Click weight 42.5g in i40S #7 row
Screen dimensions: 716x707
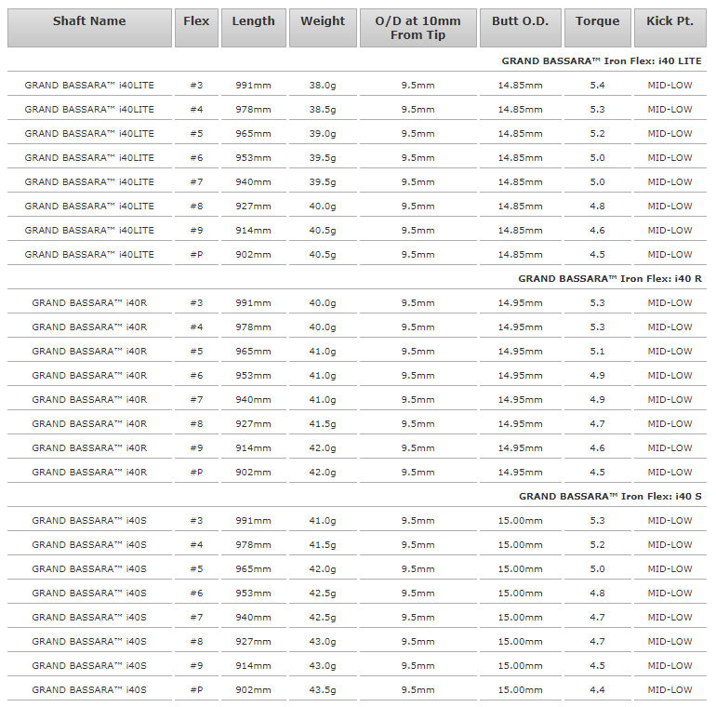coord(323,618)
